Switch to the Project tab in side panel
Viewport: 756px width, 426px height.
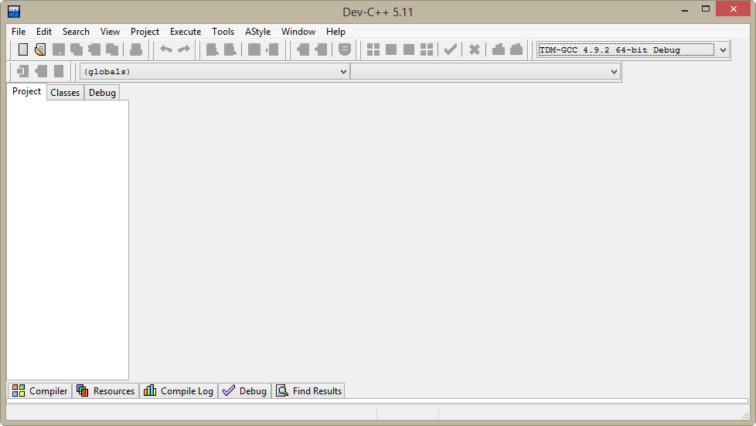click(x=26, y=91)
